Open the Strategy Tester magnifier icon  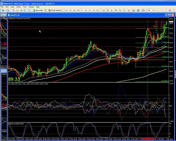coord(29,10)
